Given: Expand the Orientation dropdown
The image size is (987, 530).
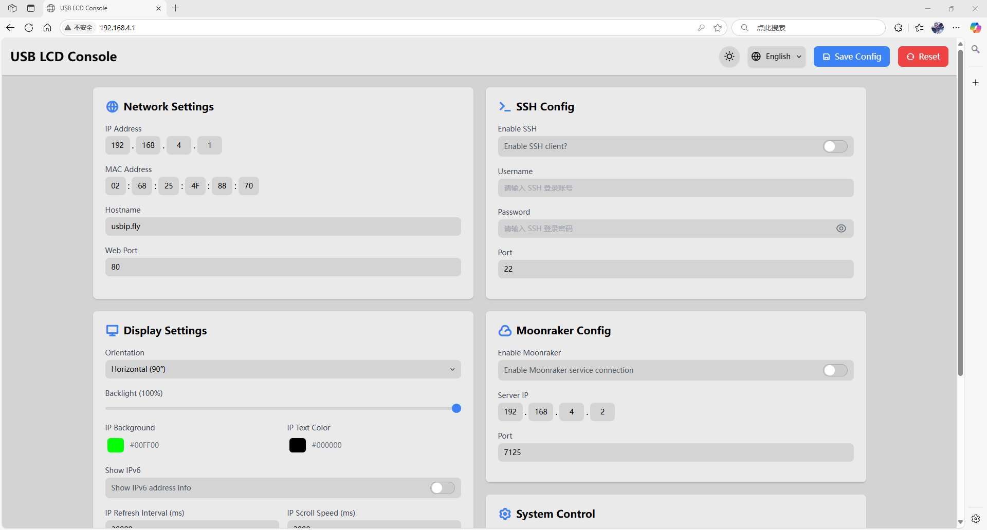Looking at the screenshot, I should [x=283, y=369].
